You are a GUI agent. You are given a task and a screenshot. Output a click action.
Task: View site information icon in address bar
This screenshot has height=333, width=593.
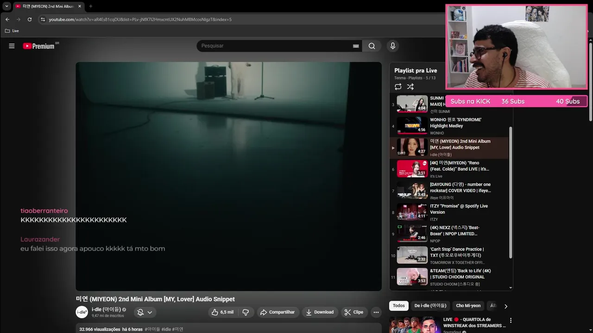[x=43, y=19]
